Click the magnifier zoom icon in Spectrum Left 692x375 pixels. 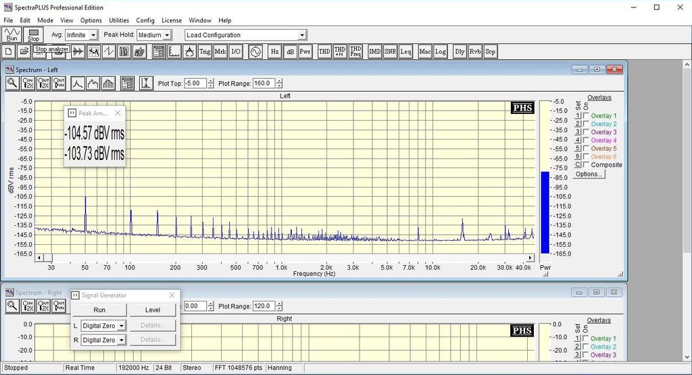tap(12, 84)
